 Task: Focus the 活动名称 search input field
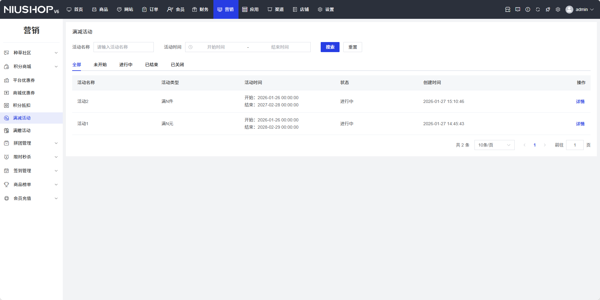click(123, 47)
